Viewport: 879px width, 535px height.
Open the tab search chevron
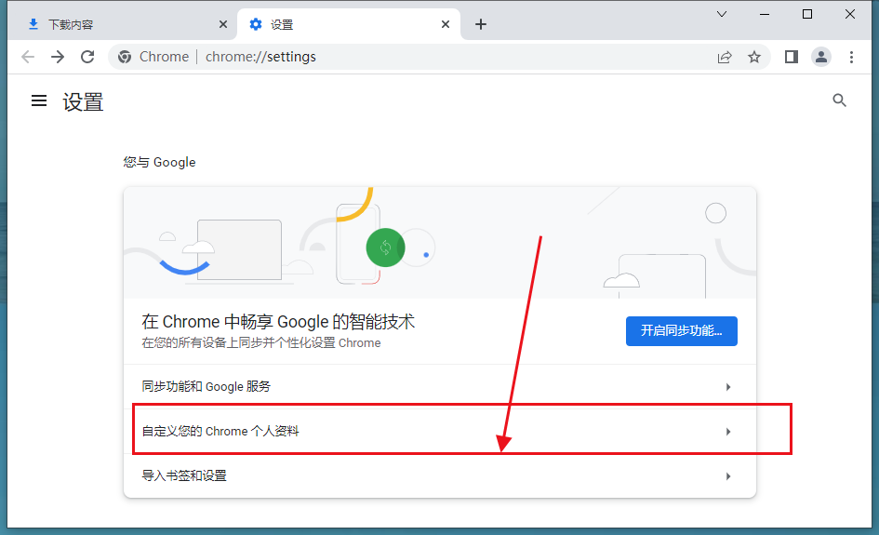[722, 14]
